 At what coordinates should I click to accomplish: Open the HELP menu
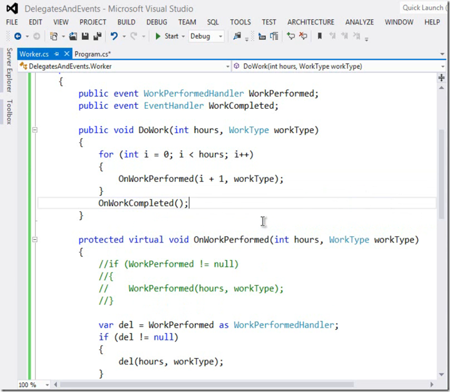432,22
